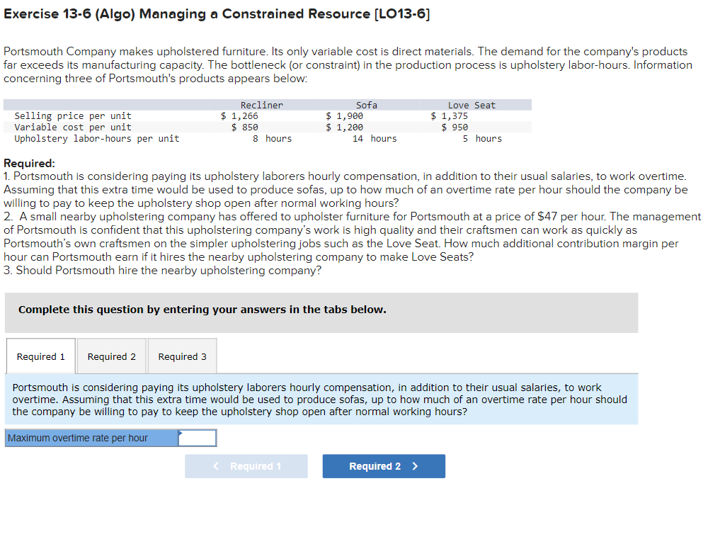
Task: Click the Variable cost per unit row label
Action: pyautogui.click(x=71, y=127)
